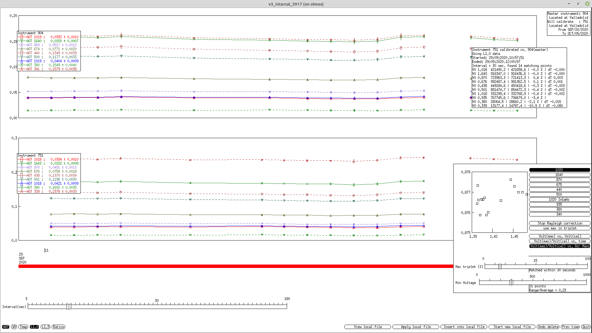Click the Quit button
This screenshot has height=333, width=592.
point(586,327)
